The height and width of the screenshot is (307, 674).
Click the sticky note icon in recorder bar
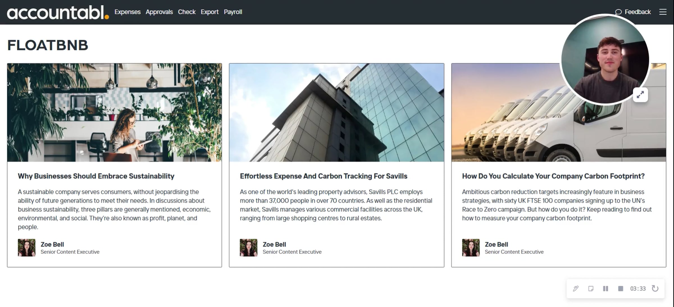tap(591, 288)
